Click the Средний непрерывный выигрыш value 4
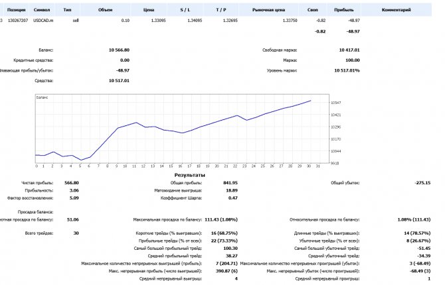 236,279
